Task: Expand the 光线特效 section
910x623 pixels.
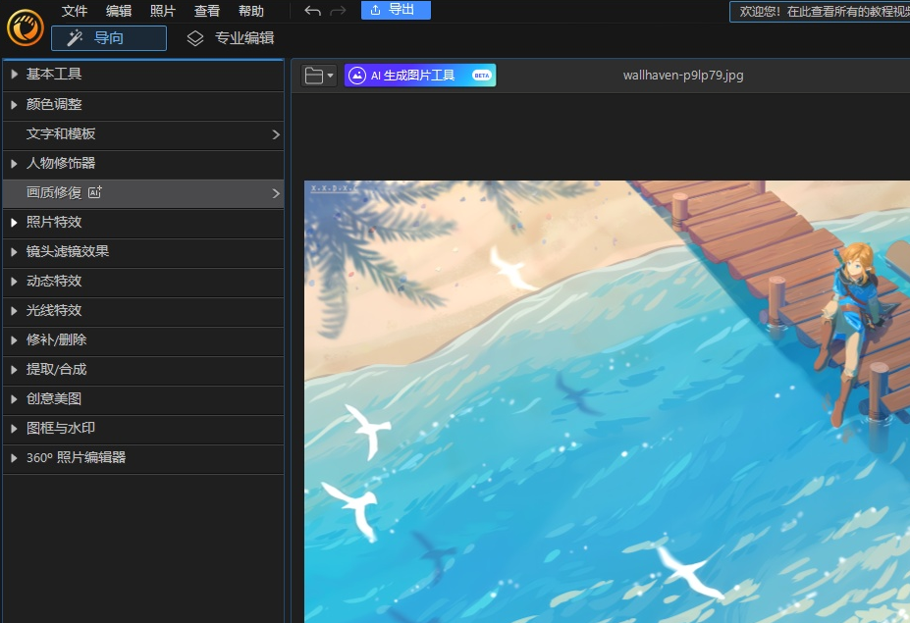Action: pyautogui.click(x=143, y=311)
